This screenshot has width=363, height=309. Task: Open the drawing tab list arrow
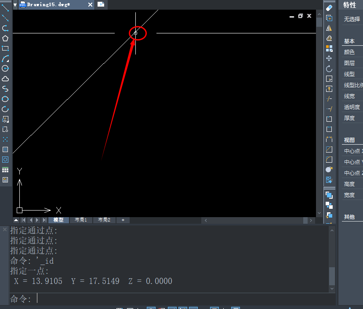tap(15, 5)
